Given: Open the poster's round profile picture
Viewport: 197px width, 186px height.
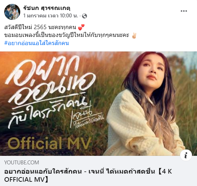Looking at the screenshot, I should click(12, 12).
